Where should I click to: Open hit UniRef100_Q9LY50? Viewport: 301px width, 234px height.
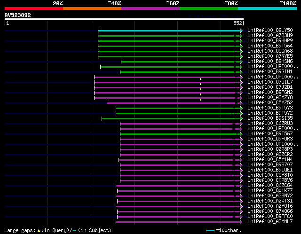[270, 30]
